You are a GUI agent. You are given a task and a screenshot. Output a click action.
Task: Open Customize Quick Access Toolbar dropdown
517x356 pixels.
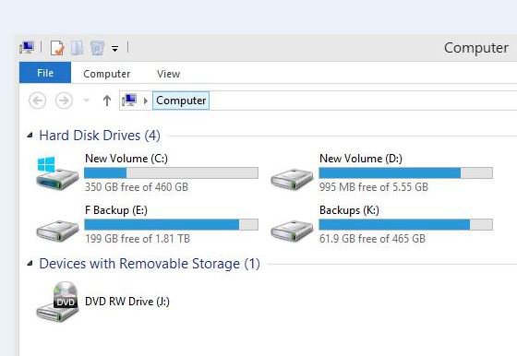(114, 49)
